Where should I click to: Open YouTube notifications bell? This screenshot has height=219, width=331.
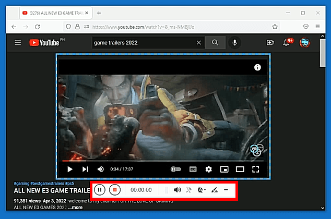[x=286, y=43]
